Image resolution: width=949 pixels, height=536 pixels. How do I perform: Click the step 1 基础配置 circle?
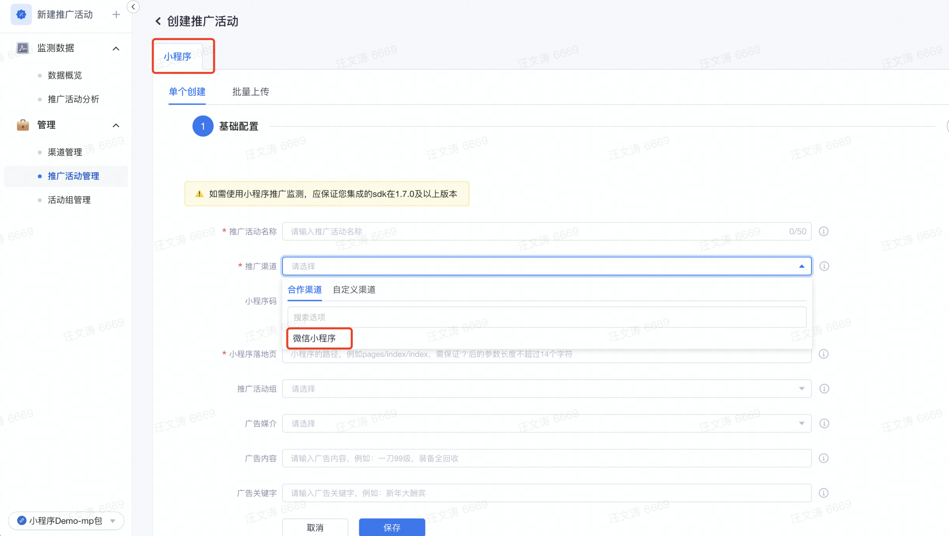pos(203,126)
